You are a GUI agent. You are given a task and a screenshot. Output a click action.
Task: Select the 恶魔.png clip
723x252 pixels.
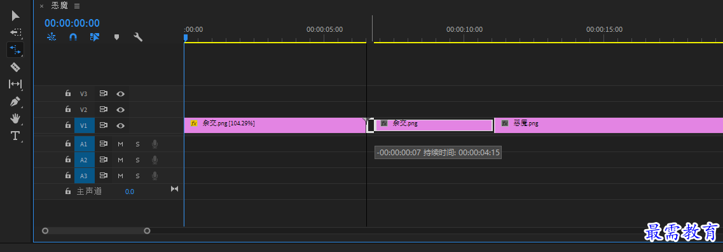coord(609,125)
